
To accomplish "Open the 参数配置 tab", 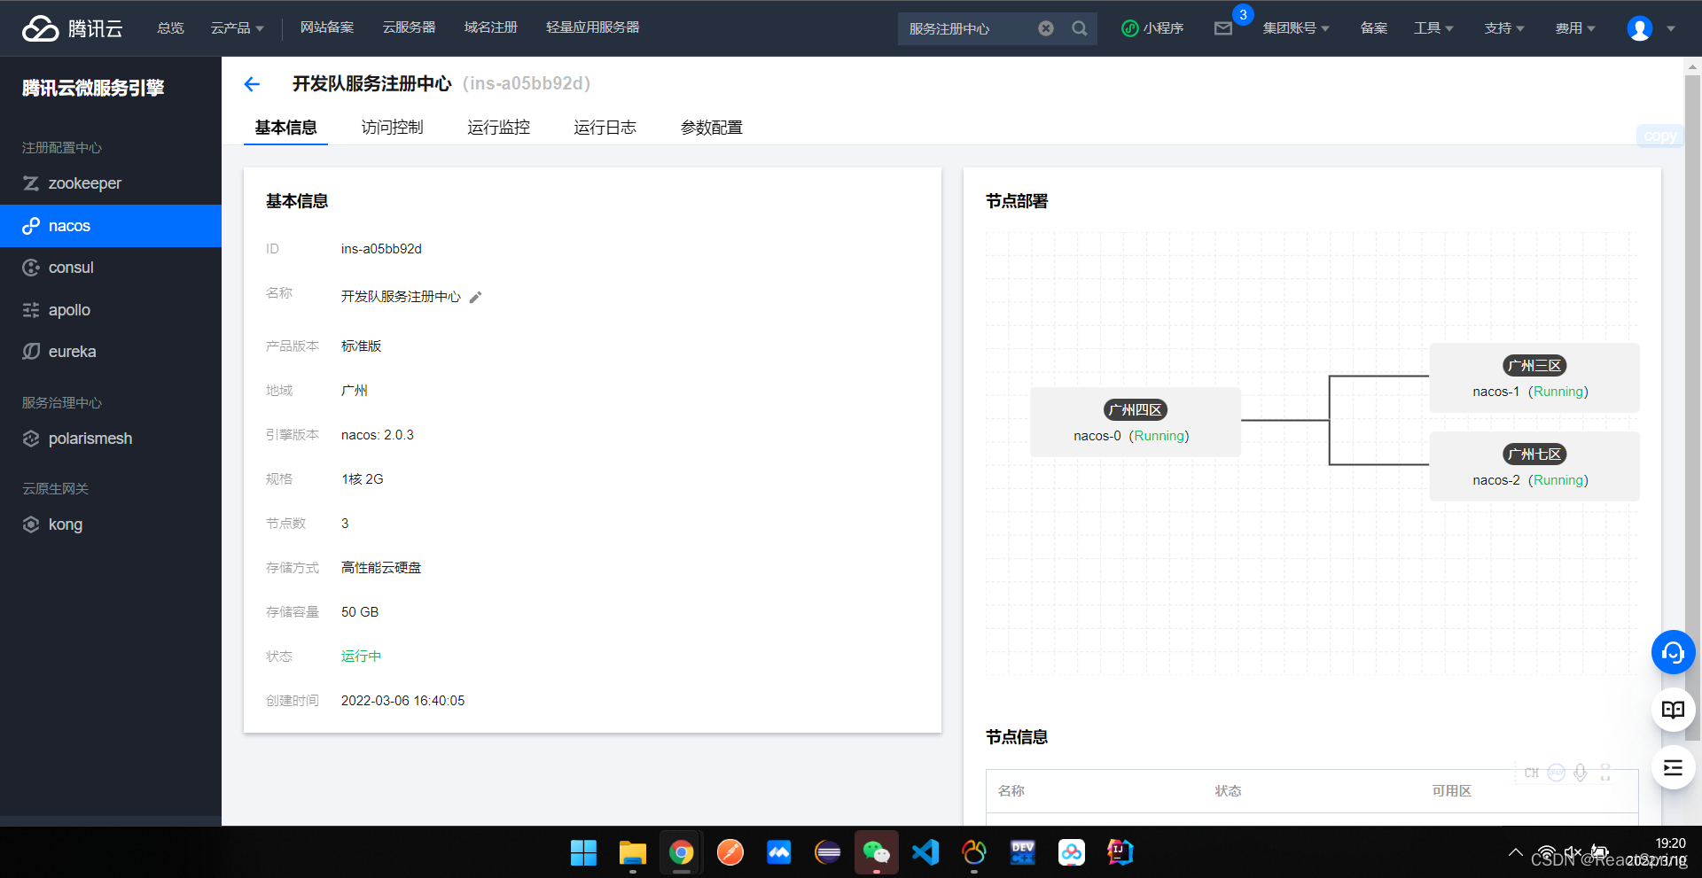I will pos(710,127).
